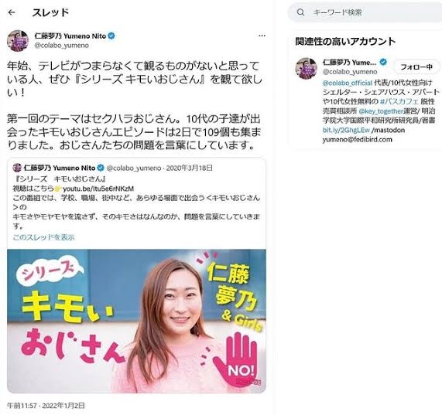
Task: Open the キモいおじさん video thumbnail
Action: pos(136,321)
